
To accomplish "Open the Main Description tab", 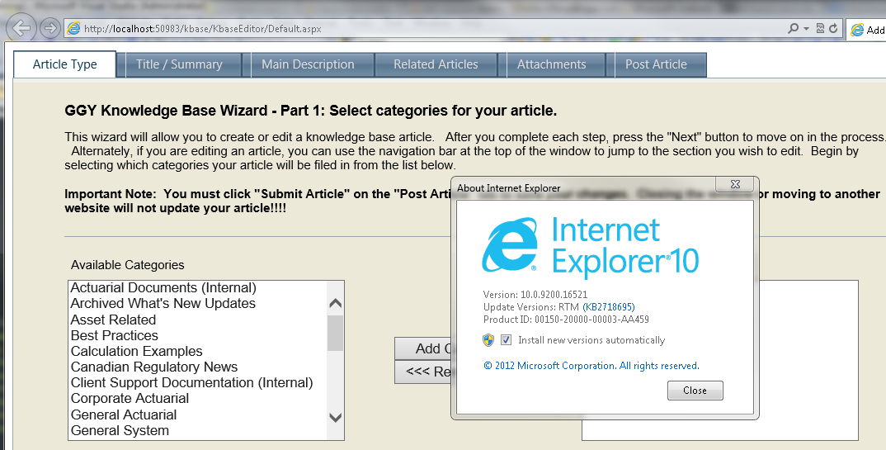I will tap(308, 64).
